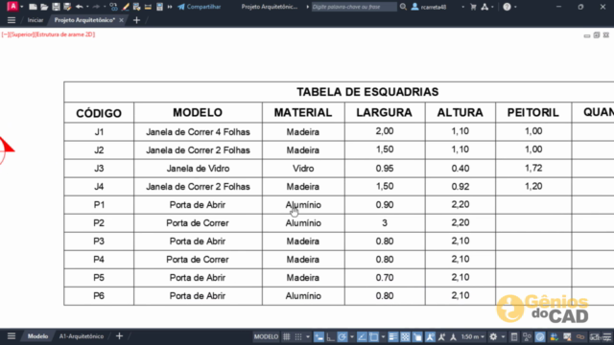Expand object snap options dropdown

pyautogui.click(x=383, y=336)
